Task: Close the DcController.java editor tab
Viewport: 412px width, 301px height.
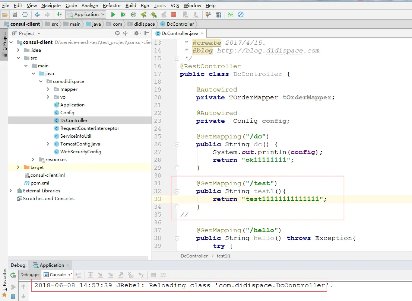Action: (x=201, y=33)
